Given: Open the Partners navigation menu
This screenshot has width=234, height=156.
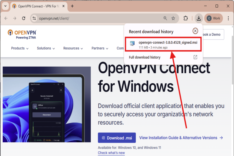Looking at the screenshot, I should tap(100, 48).
